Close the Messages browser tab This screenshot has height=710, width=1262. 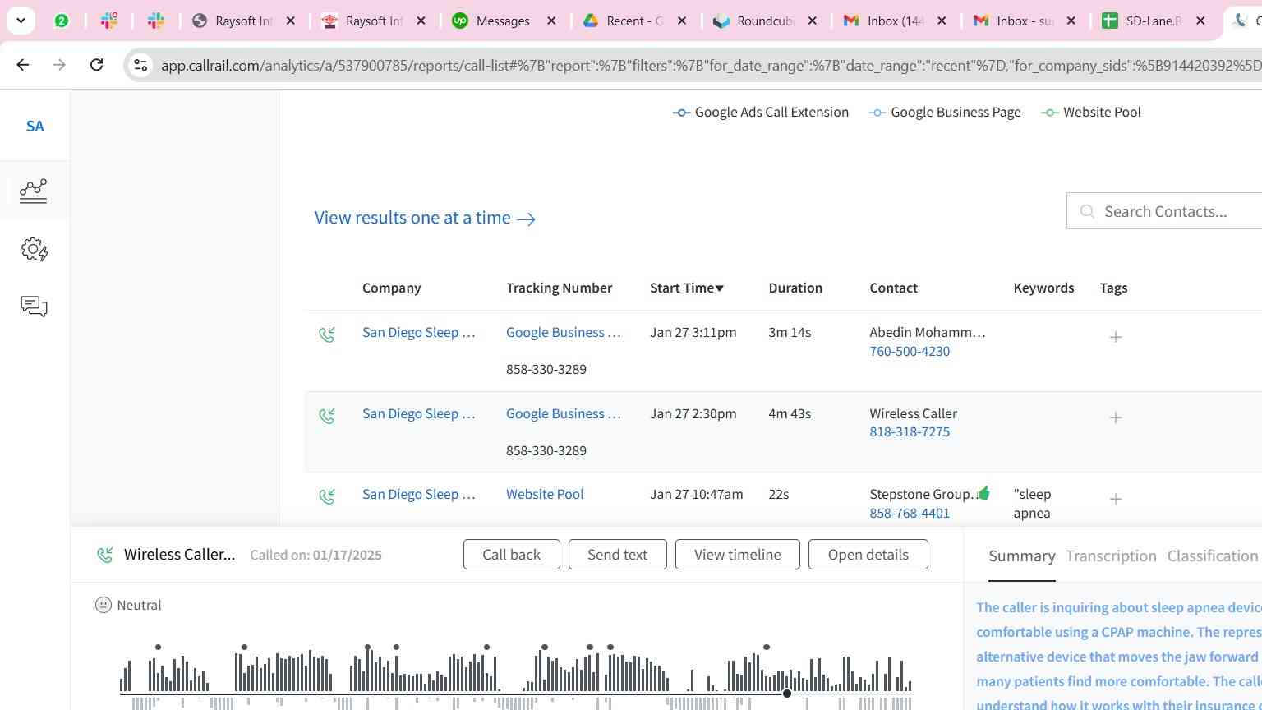pyautogui.click(x=551, y=21)
